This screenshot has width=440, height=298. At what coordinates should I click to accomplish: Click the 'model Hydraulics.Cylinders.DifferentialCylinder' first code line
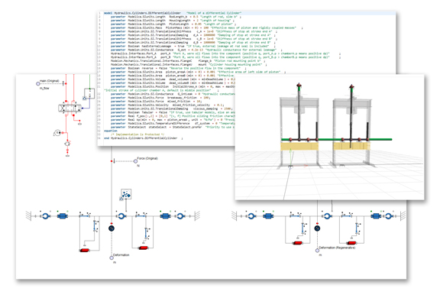[x=173, y=13]
